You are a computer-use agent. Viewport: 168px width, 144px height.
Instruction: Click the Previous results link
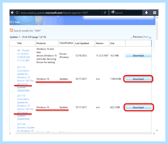click(x=137, y=37)
